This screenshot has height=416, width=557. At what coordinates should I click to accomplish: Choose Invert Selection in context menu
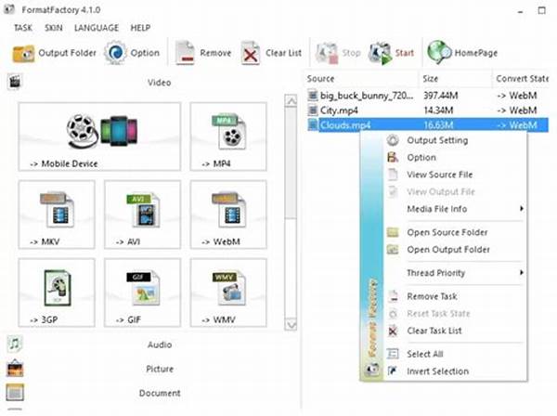[455, 371]
